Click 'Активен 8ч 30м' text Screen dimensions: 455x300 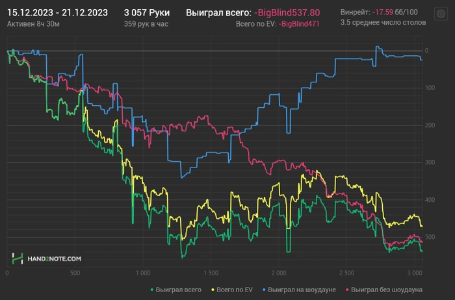click(x=33, y=24)
